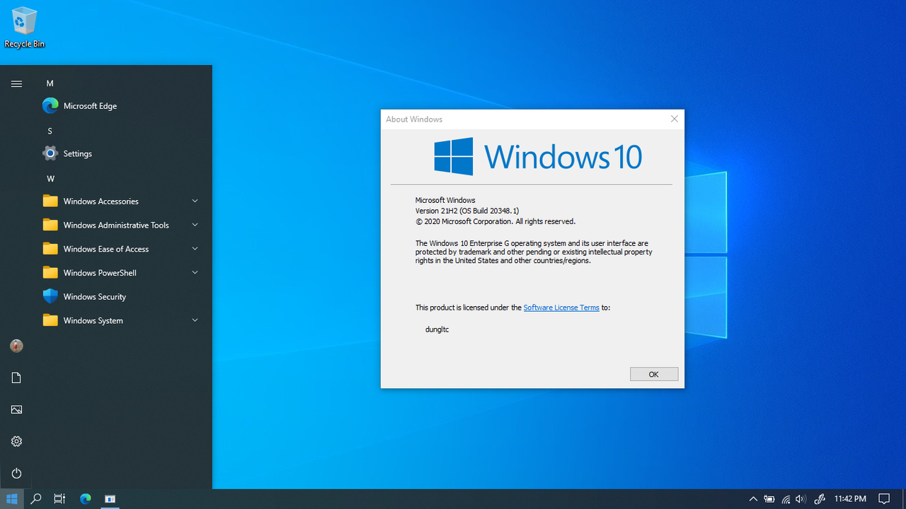Click the pen/ink workspace tray icon
The image size is (906, 509).
[x=820, y=499]
